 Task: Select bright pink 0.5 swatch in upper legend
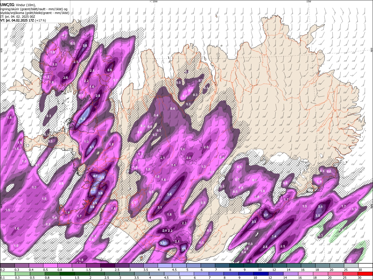(x=50, y=266)
